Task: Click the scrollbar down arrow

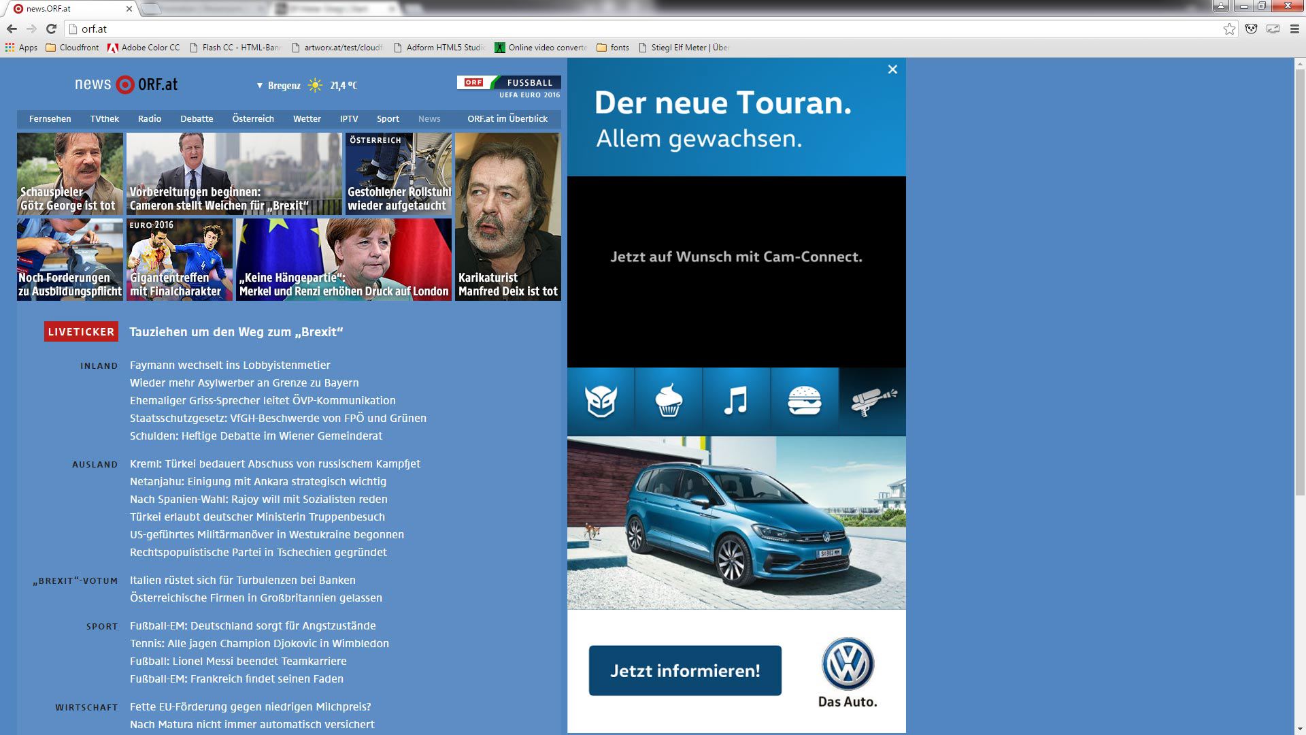Action: [1300, 730]
